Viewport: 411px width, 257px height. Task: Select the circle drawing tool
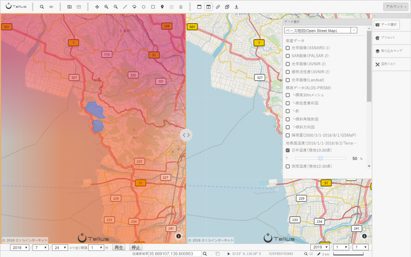click(144, 7)
